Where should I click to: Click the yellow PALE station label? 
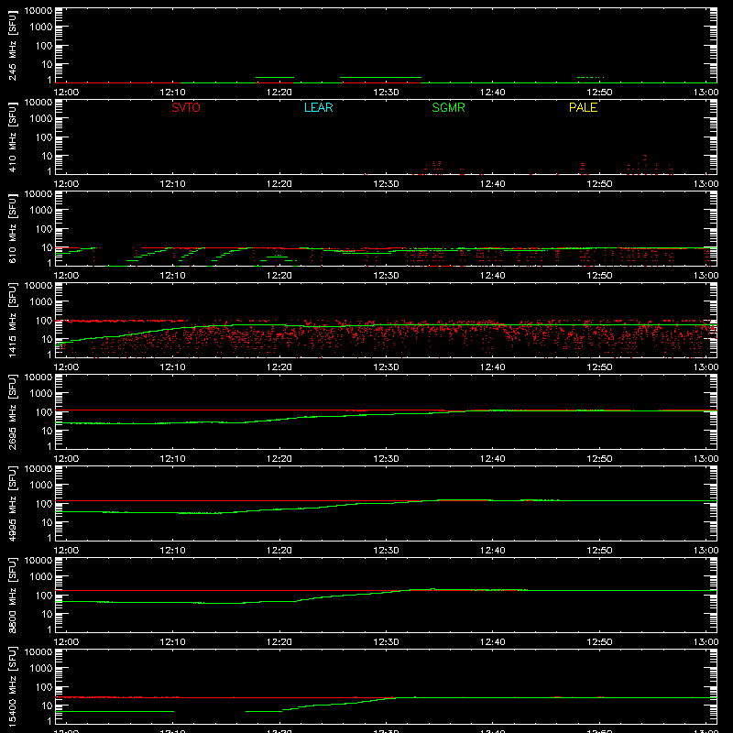point(583,107)
